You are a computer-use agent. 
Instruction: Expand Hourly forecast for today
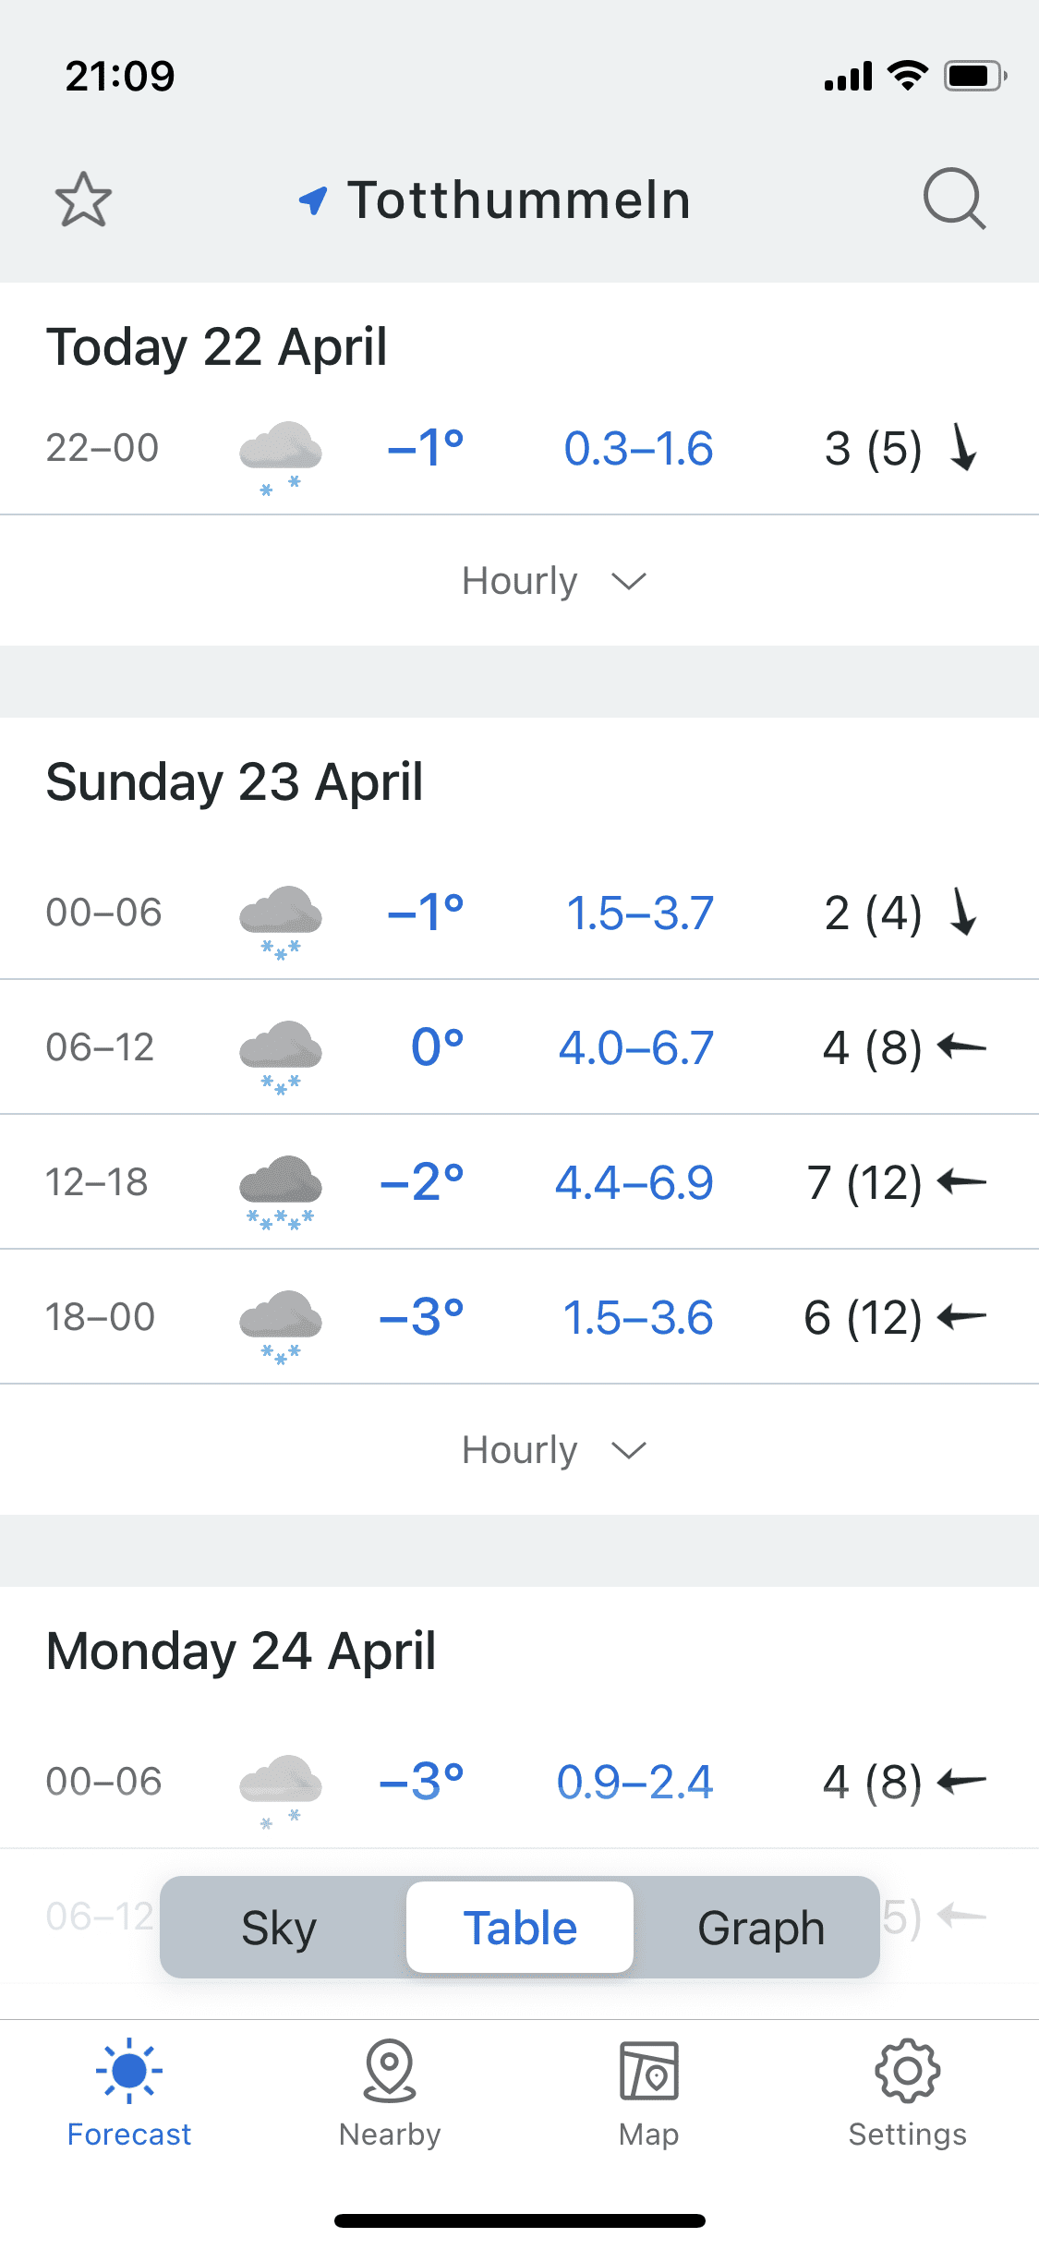click(554, 581)
